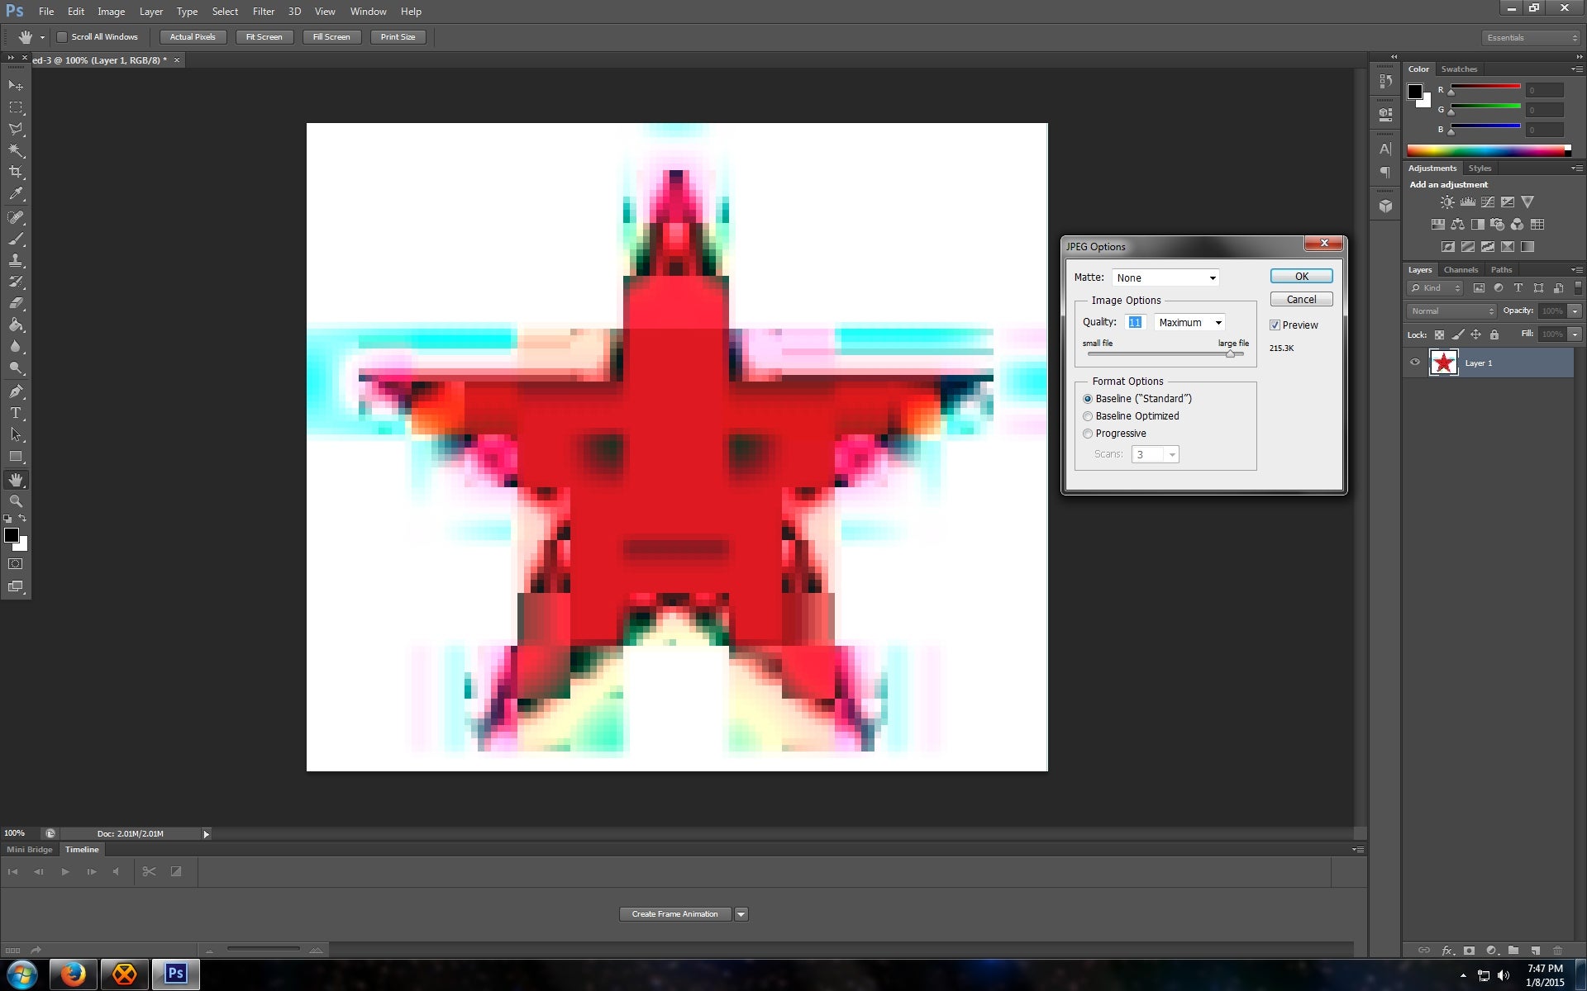Click the Actual Pixels button

pyautogui.click(x=193, y=37)
